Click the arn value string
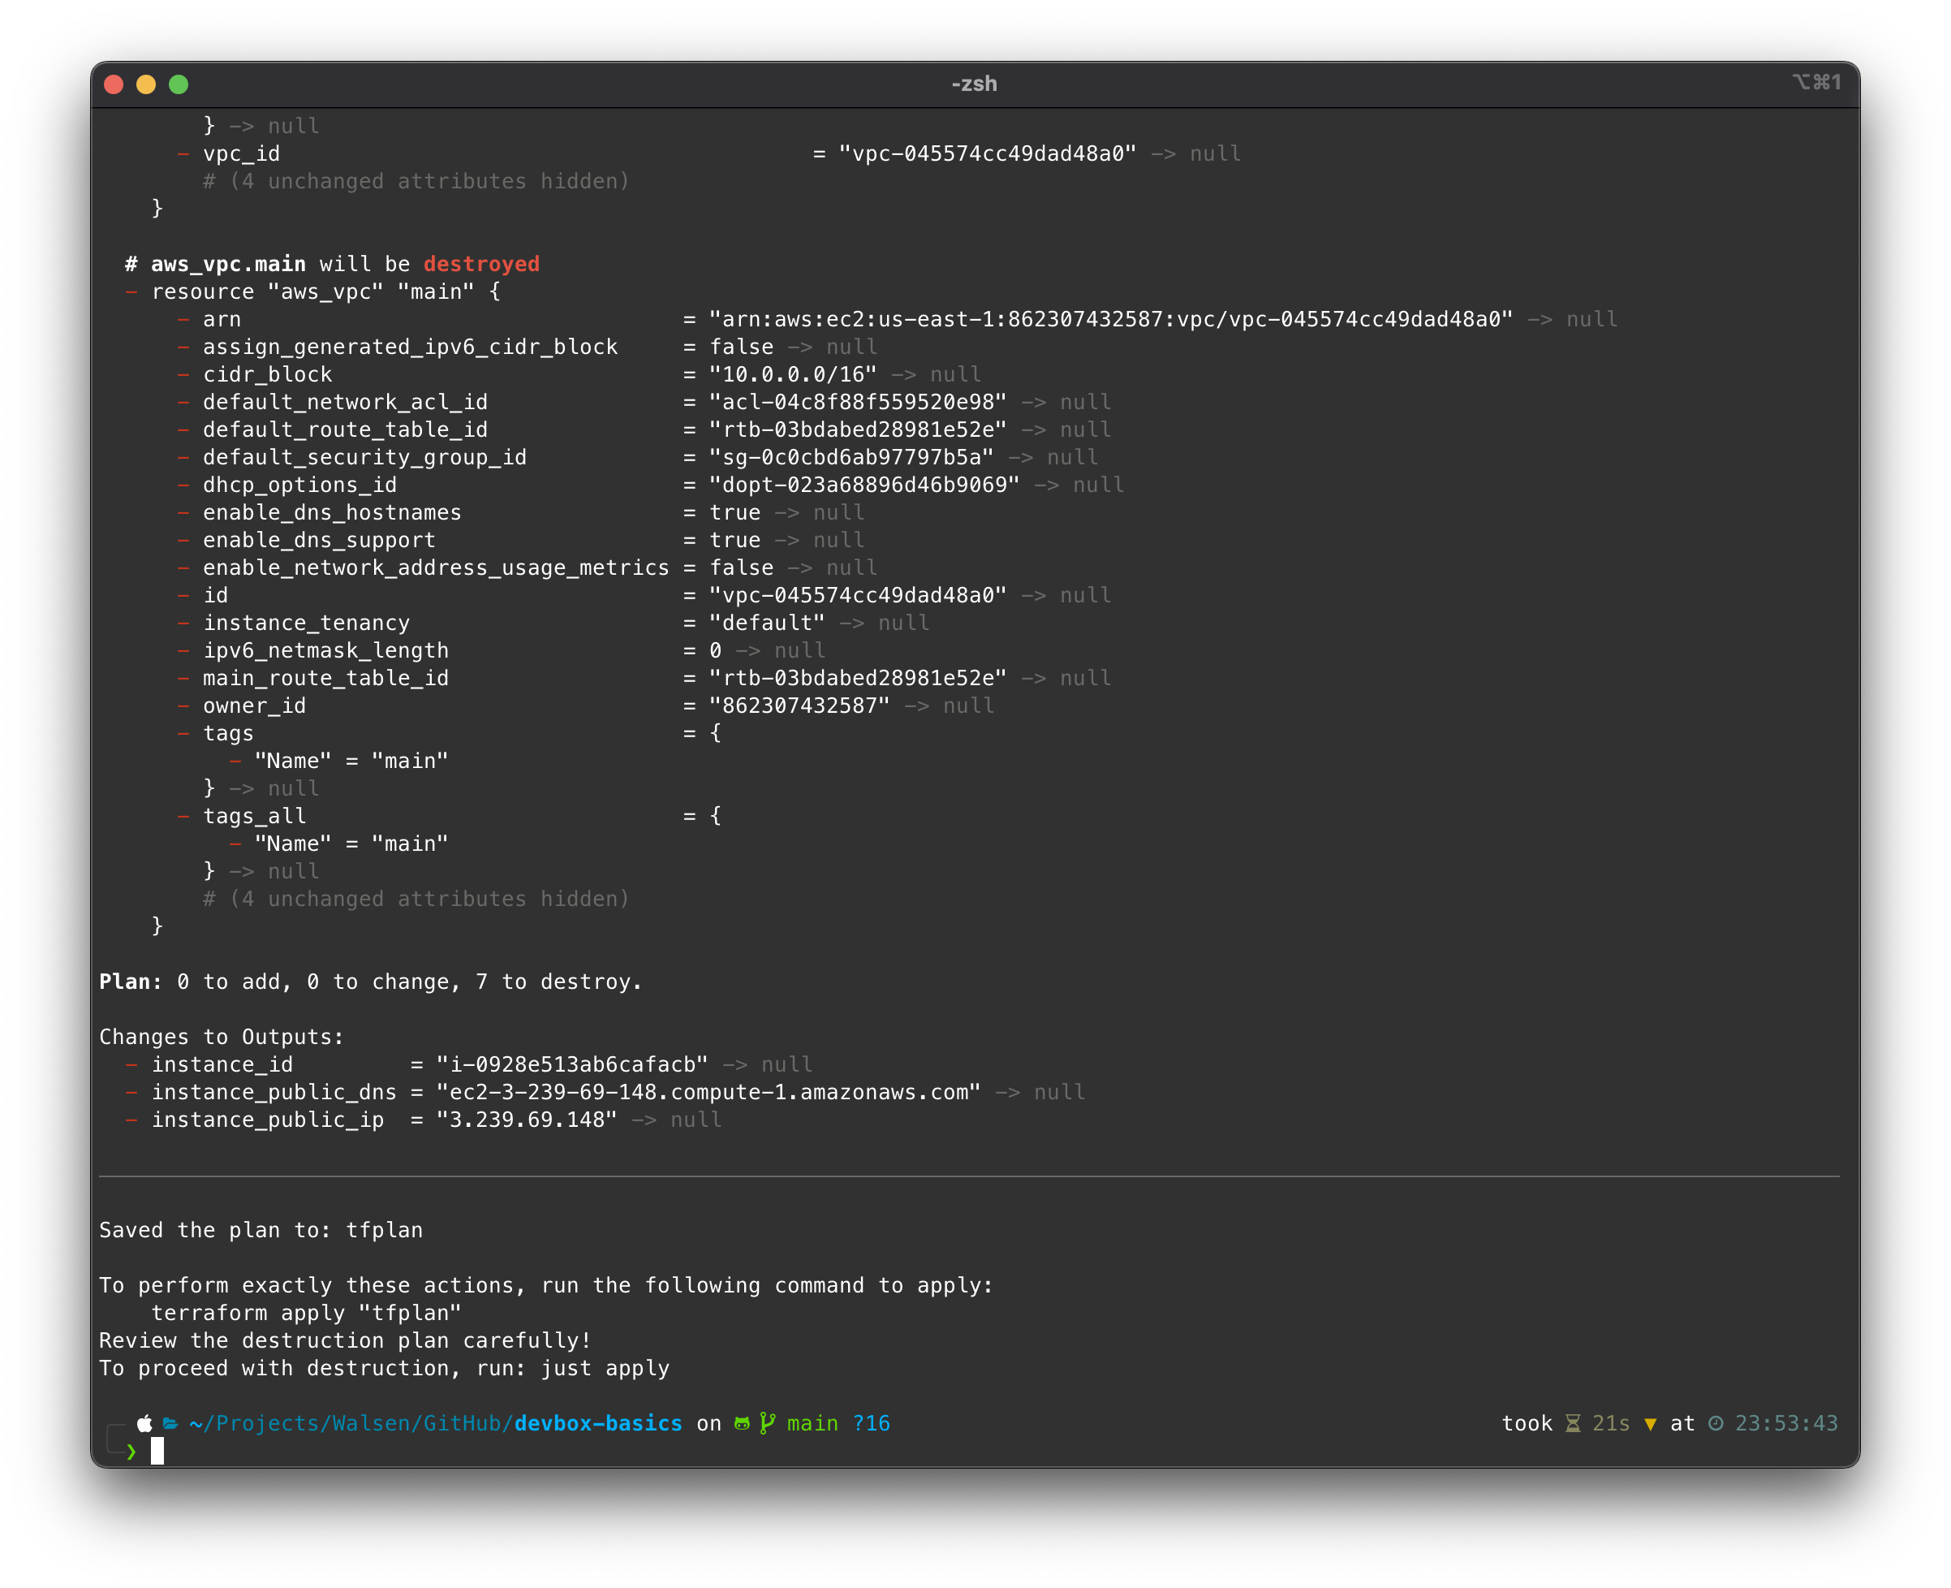Viewport: 1951px width, 1588px height. tap(1111, 319)
